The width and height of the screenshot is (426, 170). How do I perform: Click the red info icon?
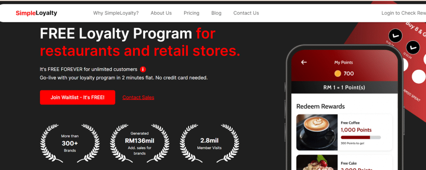(143, 69)
